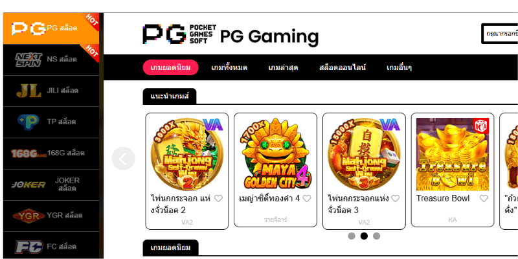518x259 pixels.
Task: Favorite Treasure Bowl with the heart icon
Action: coord(484,199)
